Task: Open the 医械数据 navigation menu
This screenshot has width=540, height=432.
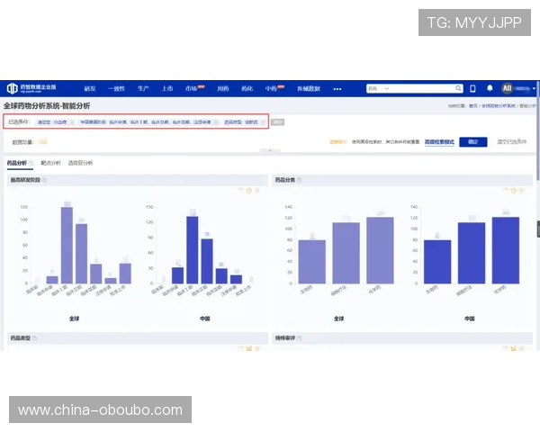Action: pyautogui.click(x=309, y=88)
